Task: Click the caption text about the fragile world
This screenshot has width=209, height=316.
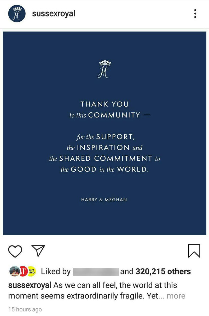Action: pos(115,285)
